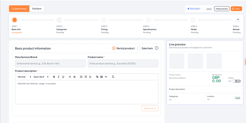Open the Normal heading style dropdown
Image resolution: width=246 pixels, height=123 pixels.
24,77
